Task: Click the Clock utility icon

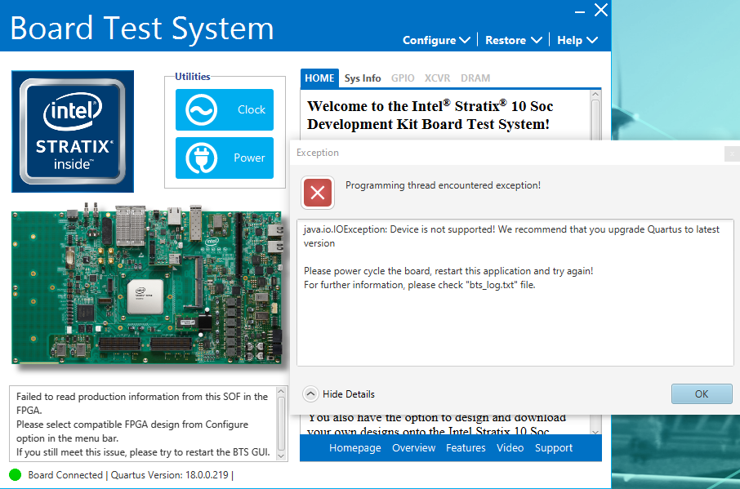Action: (201, 110)
